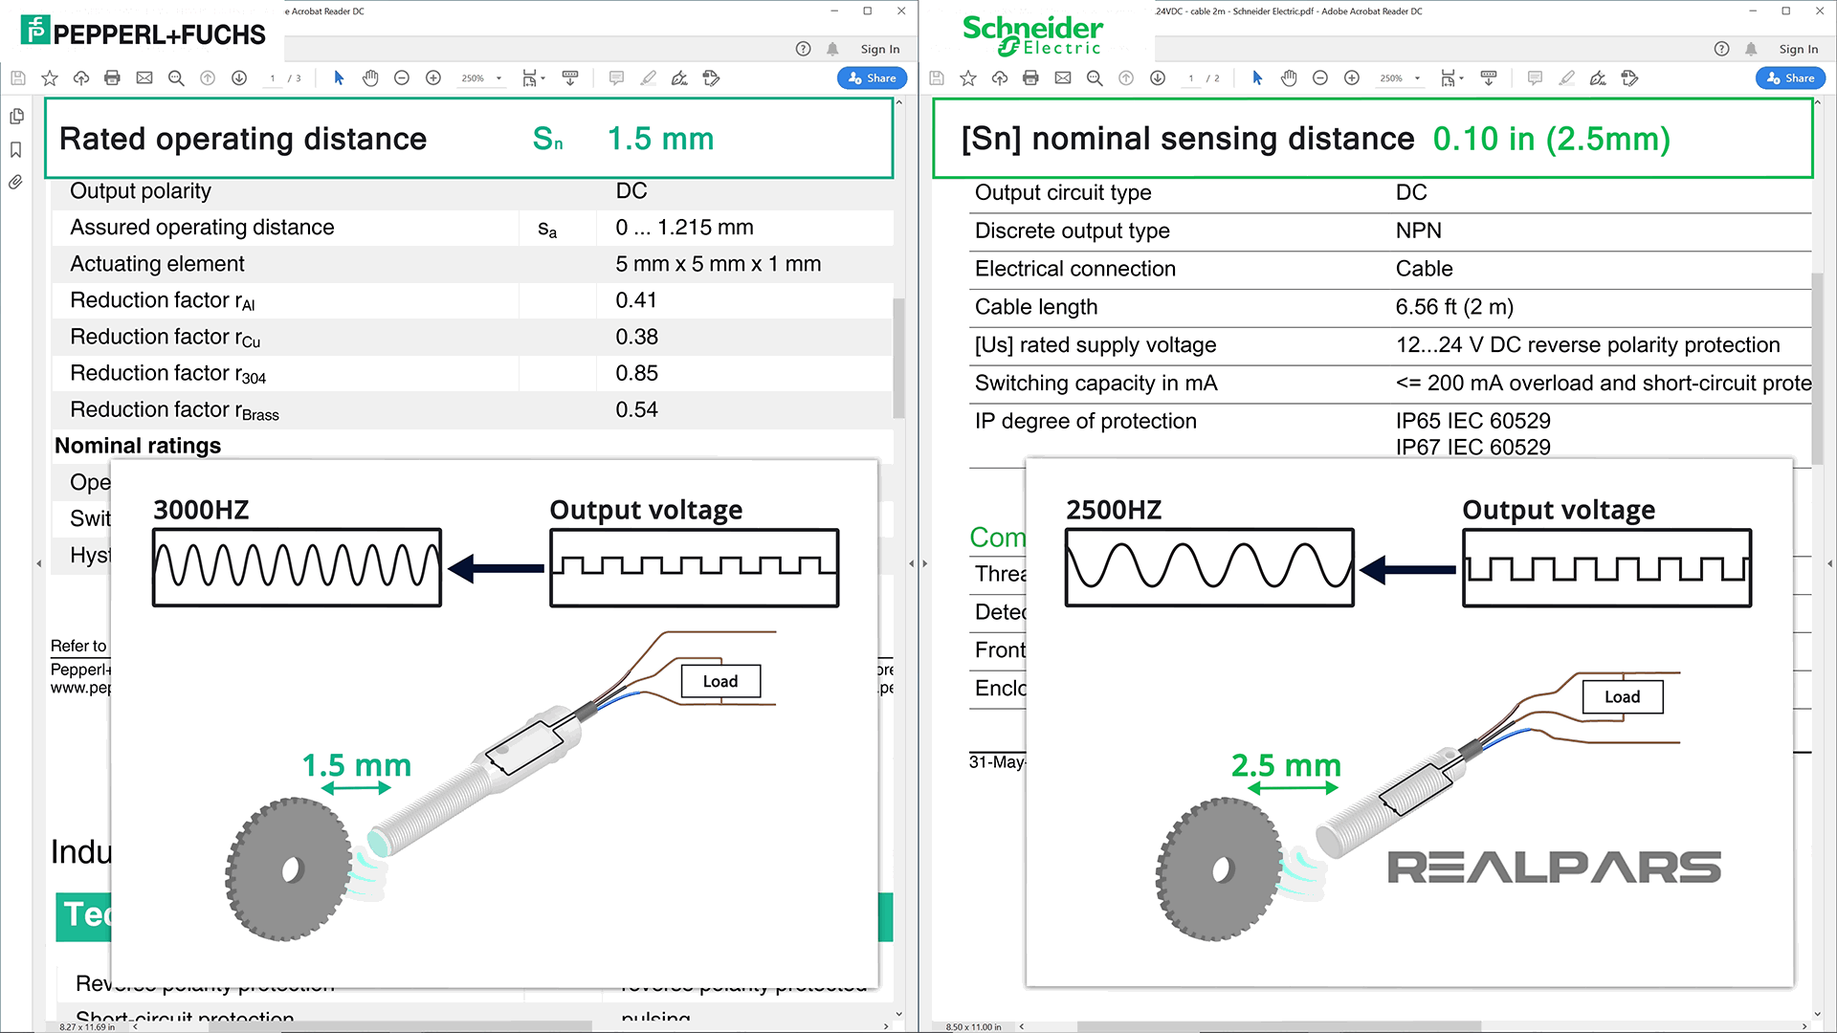Open the 250% zoom level dropdown on the left

tap(497, 78)
